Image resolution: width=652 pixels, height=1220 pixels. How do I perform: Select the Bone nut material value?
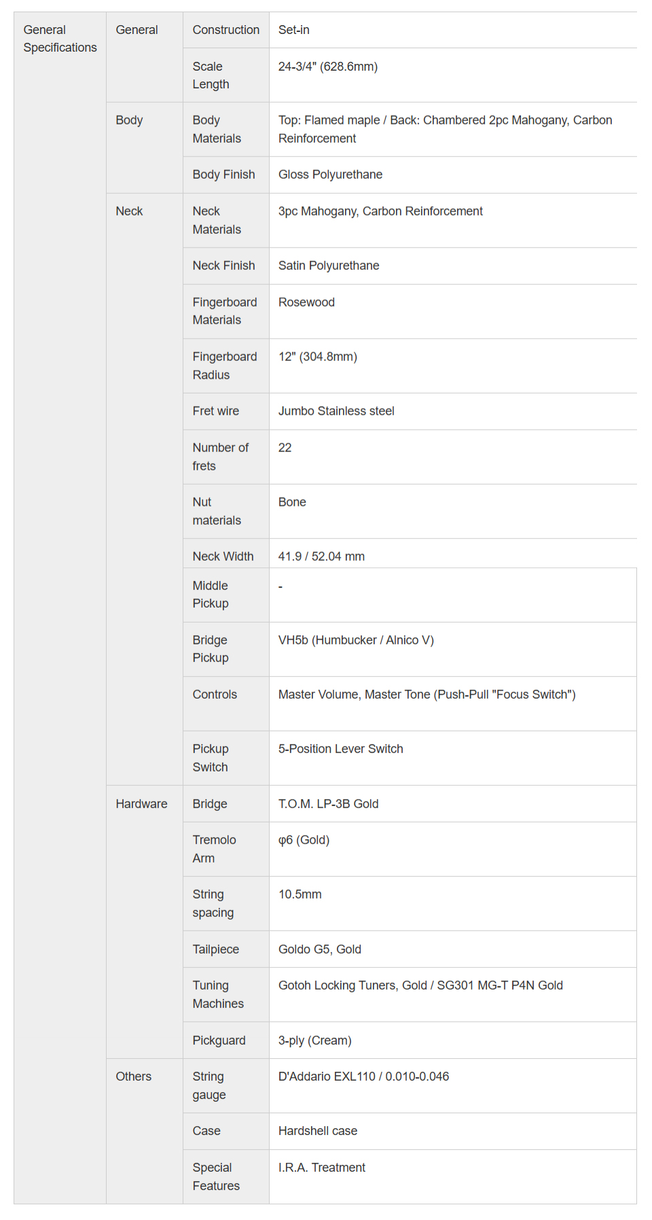[x=292, y=502]
